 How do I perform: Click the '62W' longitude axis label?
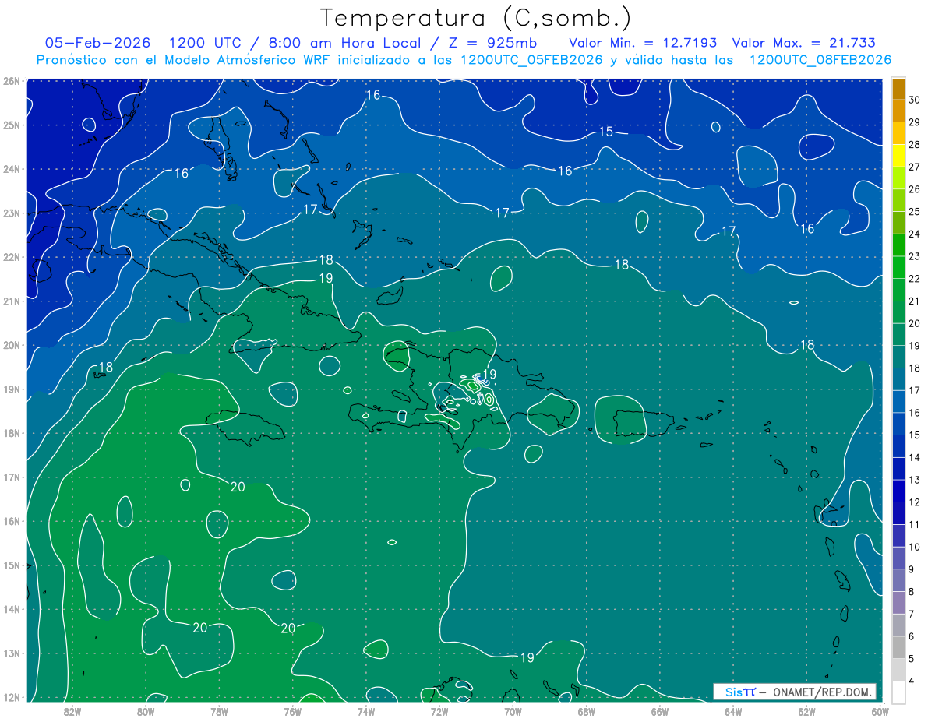(806, 711)
